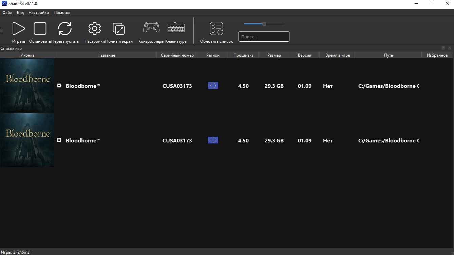Open the Вид menu
Viewport: 454px width, 255px height.
pos(20,13)
